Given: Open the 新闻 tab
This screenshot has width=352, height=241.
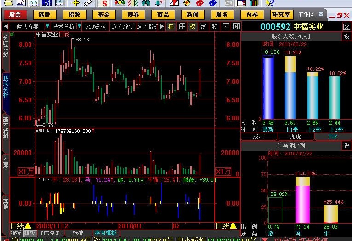Looking at the screenshot, I should (193, 15).
